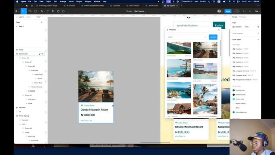275x155 pixels.
Task: Click Drafts breadcrumb link
Action: pos(129,11)
